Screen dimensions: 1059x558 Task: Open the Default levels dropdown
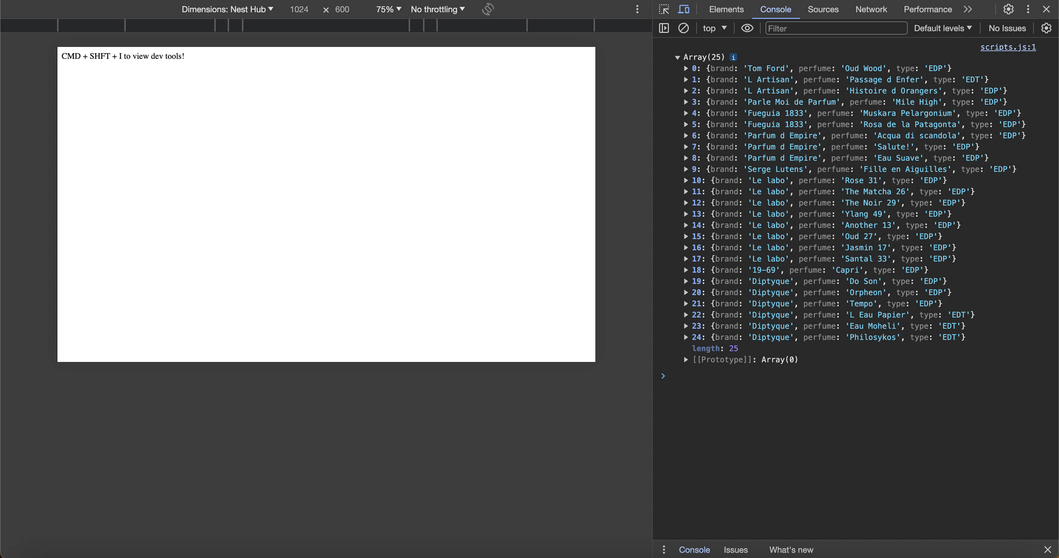point(943,28)
